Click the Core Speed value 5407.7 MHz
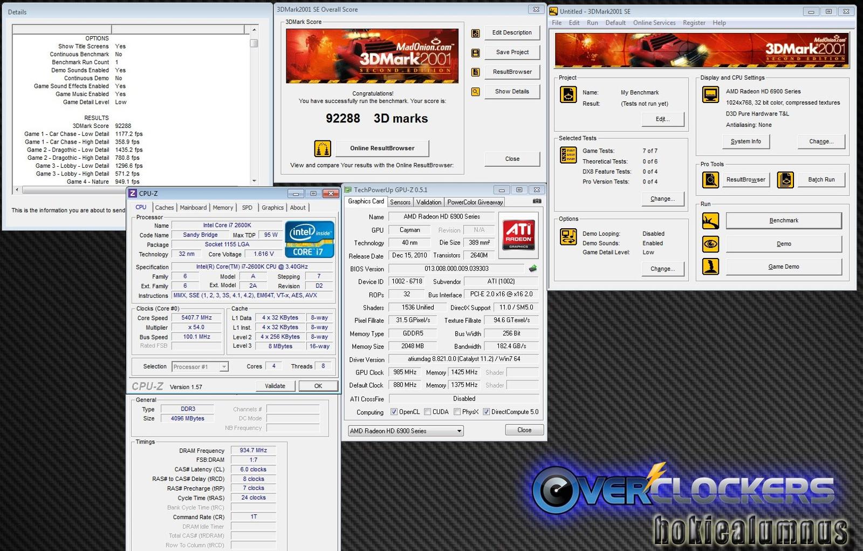The image size is (863, 551). (x=196, y=318)
